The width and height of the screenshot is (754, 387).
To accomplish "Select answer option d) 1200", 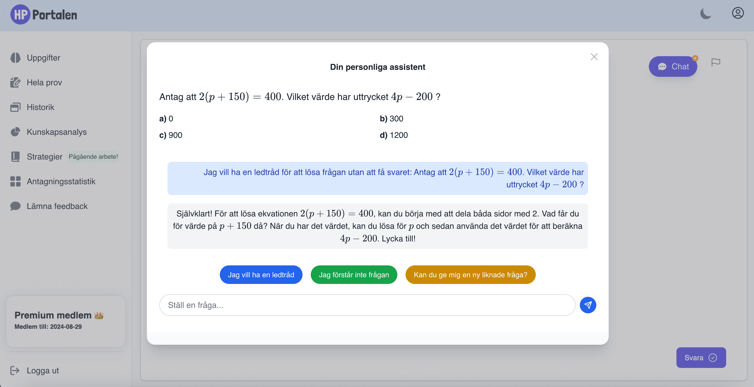I will tap(395, 134).
